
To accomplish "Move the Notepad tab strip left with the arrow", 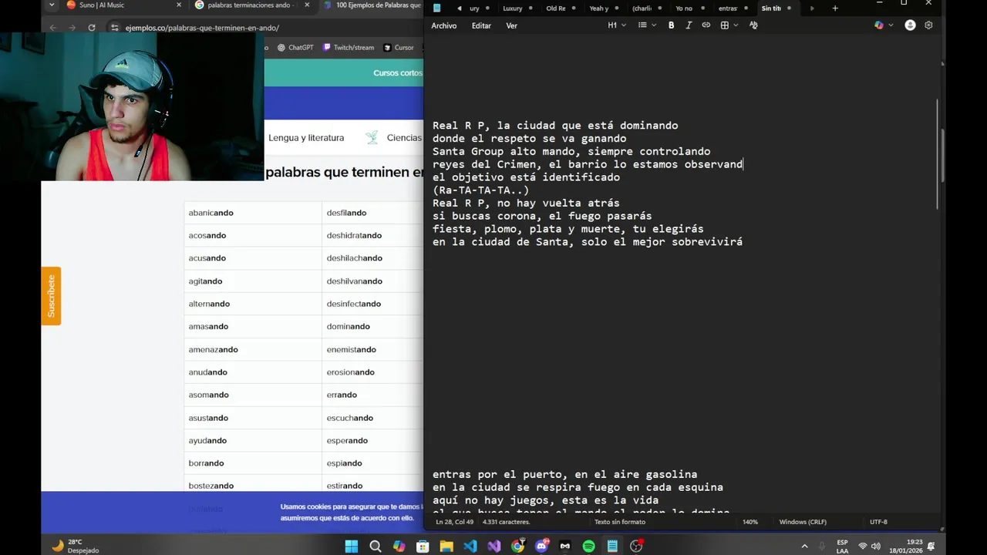I will [x=460, y=8].
